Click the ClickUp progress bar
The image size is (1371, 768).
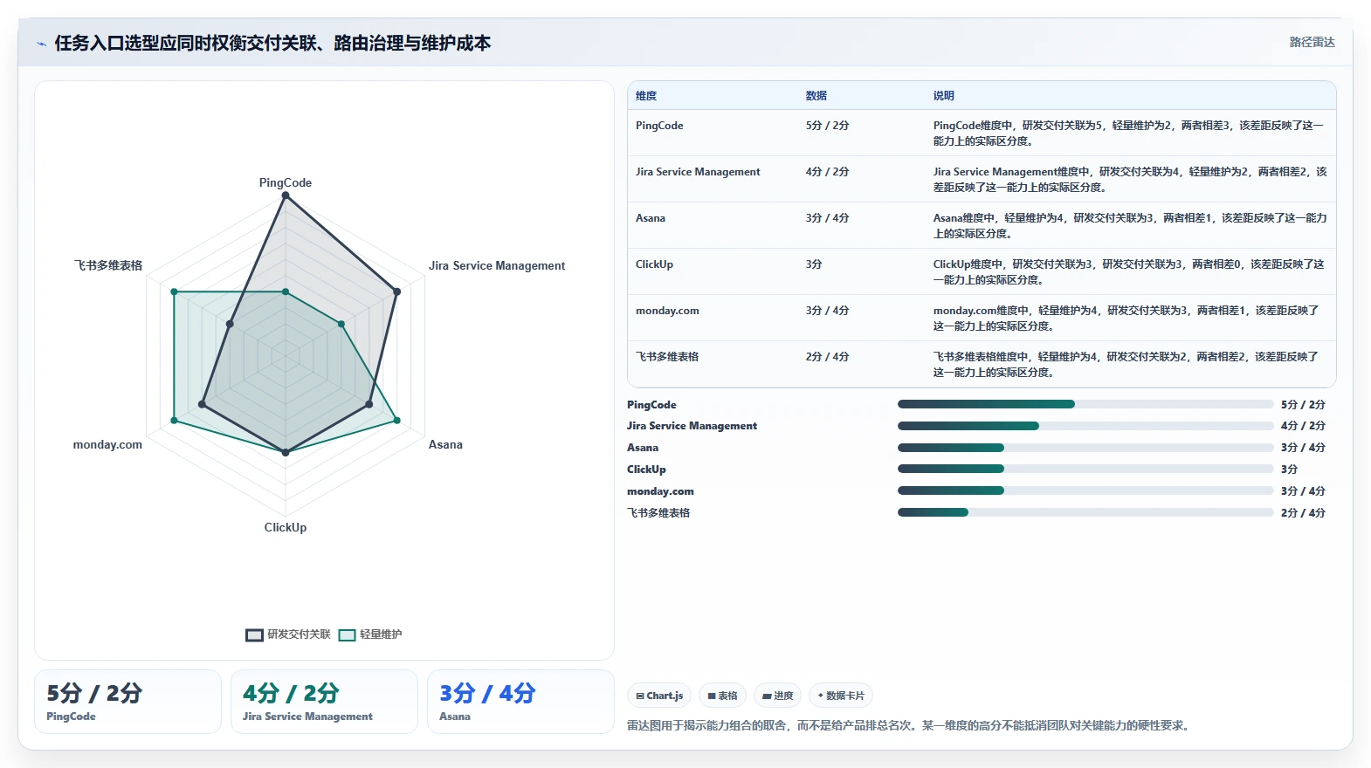point(1085,469)
